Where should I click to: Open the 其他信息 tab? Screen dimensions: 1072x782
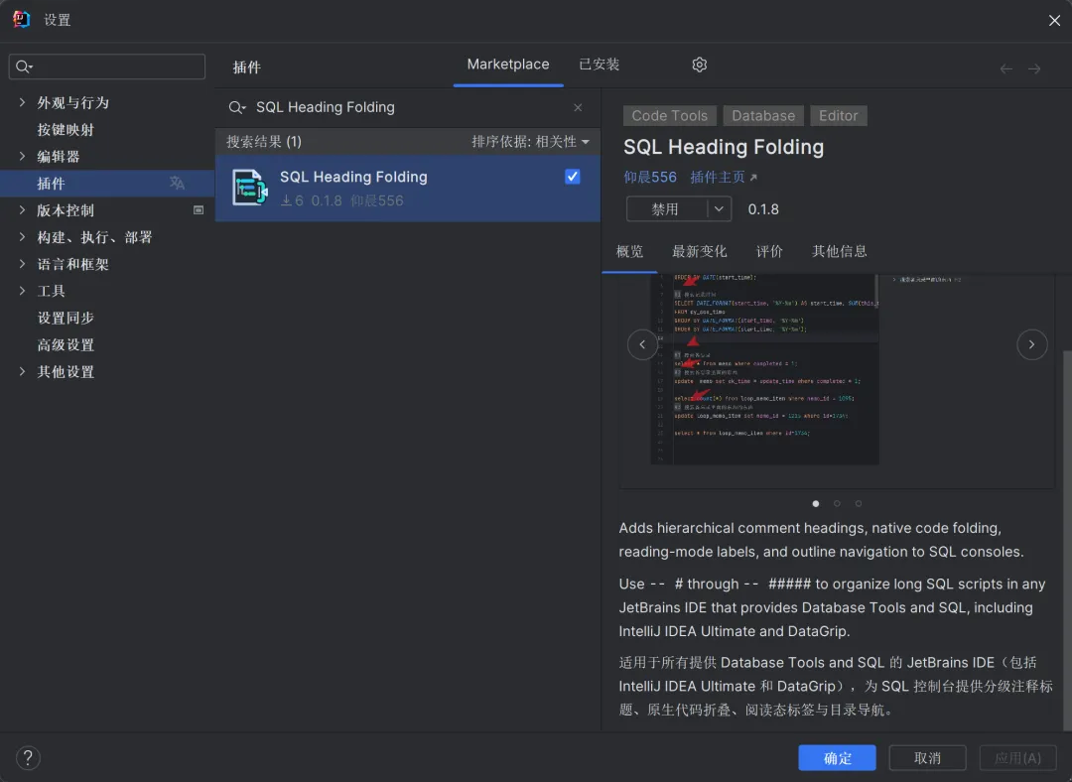click(839, 251)
